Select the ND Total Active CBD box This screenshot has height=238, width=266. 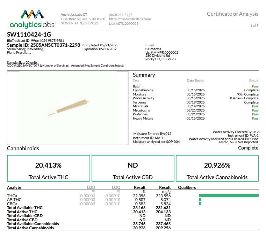[133, 168]
